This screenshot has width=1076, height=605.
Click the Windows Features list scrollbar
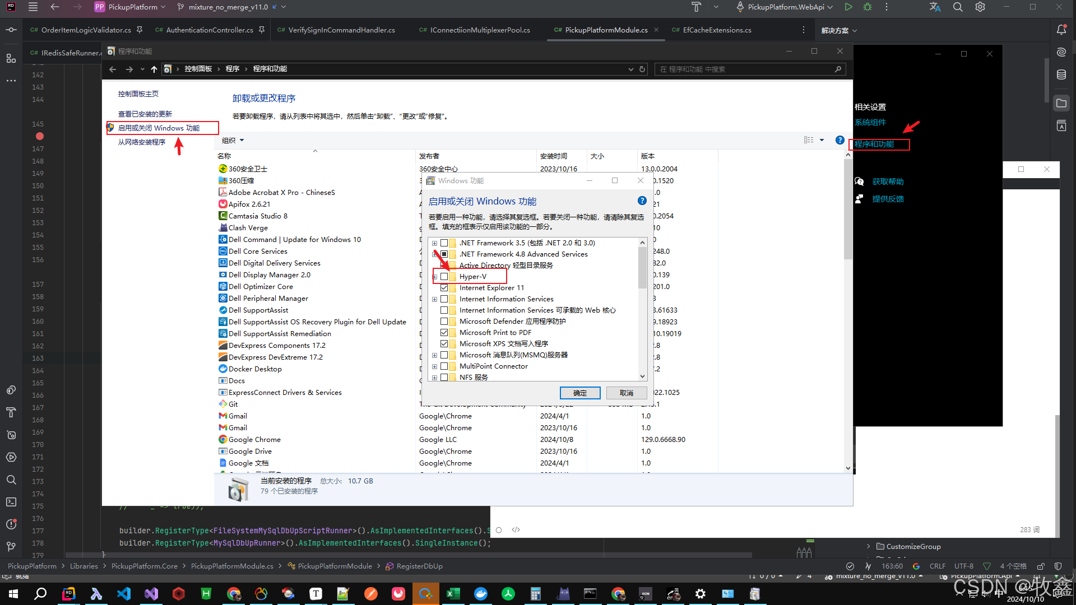click(x=642, y=267)
